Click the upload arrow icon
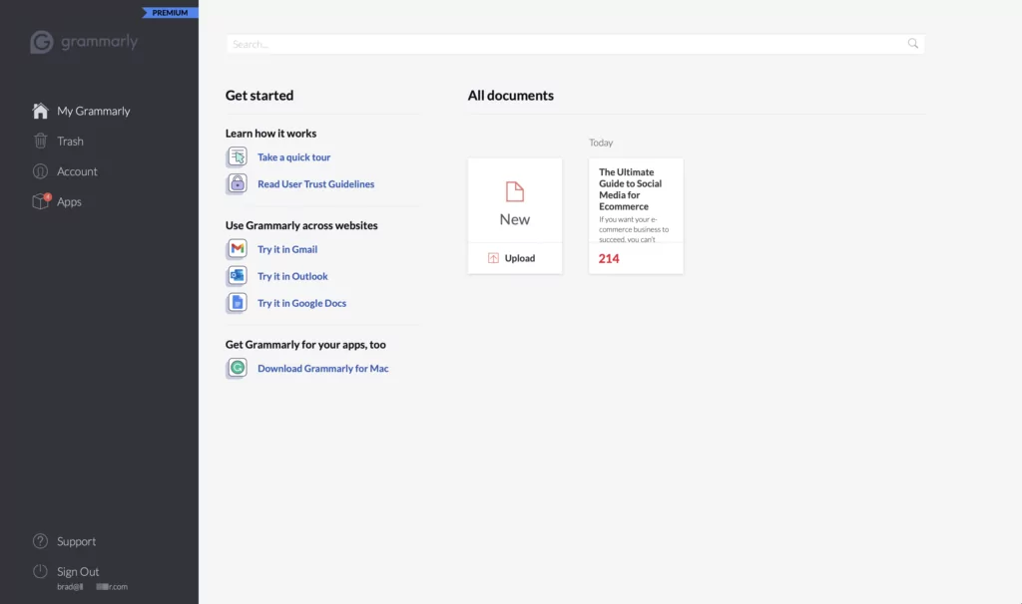1022x604 pixels. [493, 258]
